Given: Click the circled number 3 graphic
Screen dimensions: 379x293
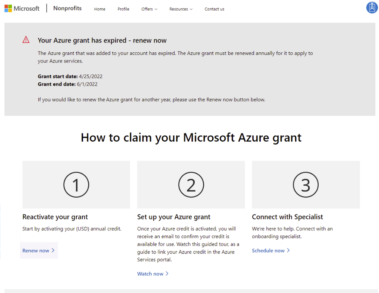Looking at the screenshot, I should click(306, 185).
